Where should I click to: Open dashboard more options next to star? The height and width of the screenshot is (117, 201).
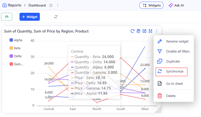tap(58, 5)
